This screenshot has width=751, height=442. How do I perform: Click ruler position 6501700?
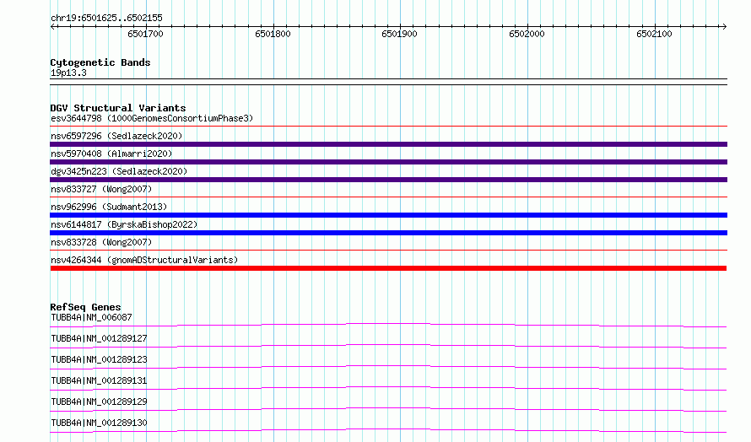[146, 34]
